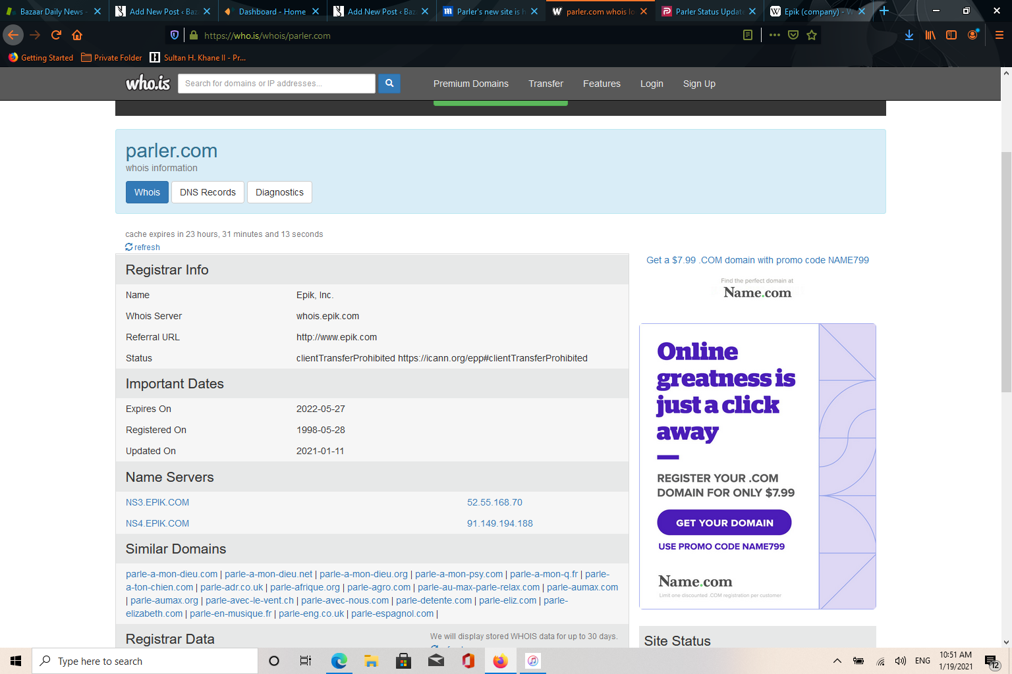Go back to the previous page
This screenshot has height=674, width=1012.
(13, 36)
